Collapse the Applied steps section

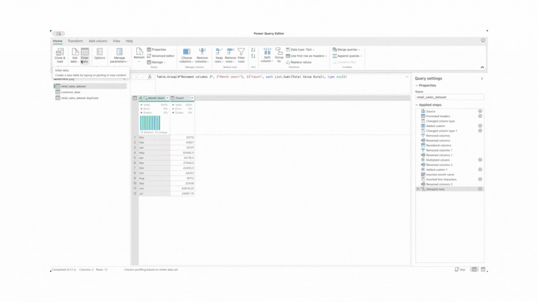pyautogui.click(x=417, y=105)
